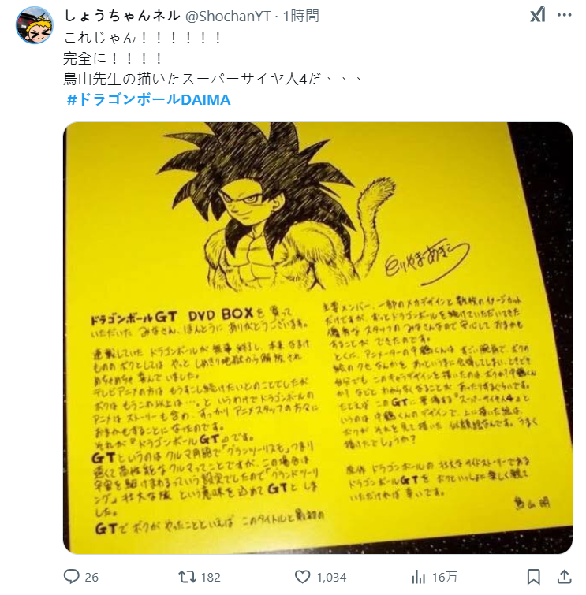Open the author's profile avatar
Viewport: 586px width, 595px height.
[x=35, y=25]
